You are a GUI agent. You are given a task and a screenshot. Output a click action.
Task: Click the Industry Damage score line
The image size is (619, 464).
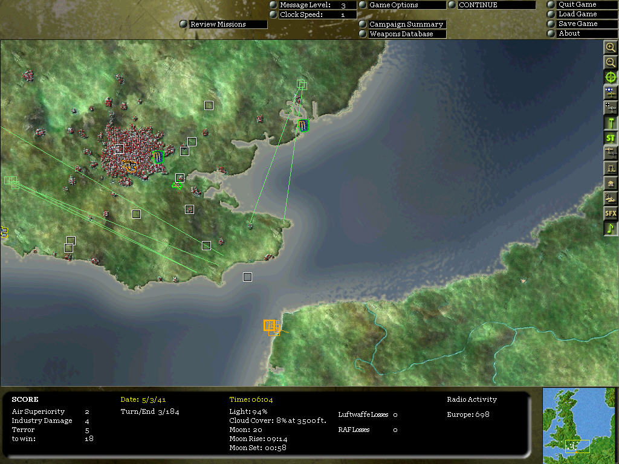click(51, 420)
